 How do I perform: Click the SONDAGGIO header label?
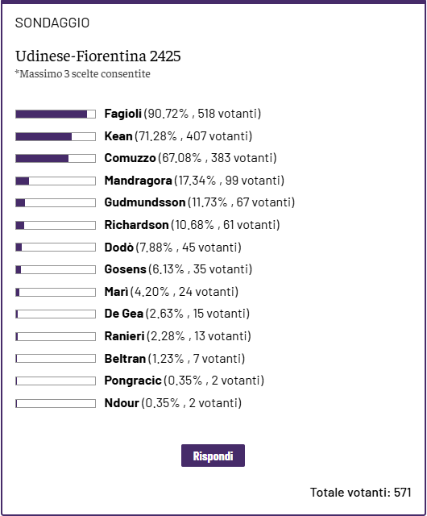(52, 23)
